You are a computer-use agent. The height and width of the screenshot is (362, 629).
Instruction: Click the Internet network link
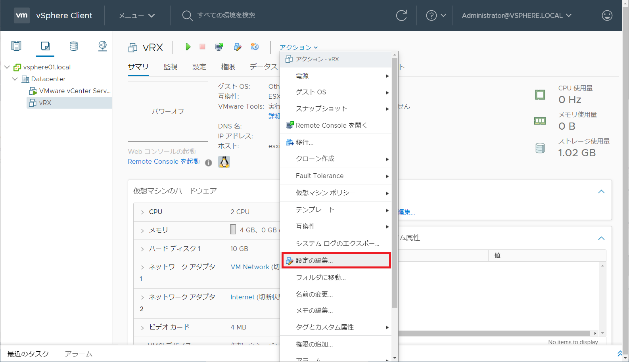click(x=242, y=297)
